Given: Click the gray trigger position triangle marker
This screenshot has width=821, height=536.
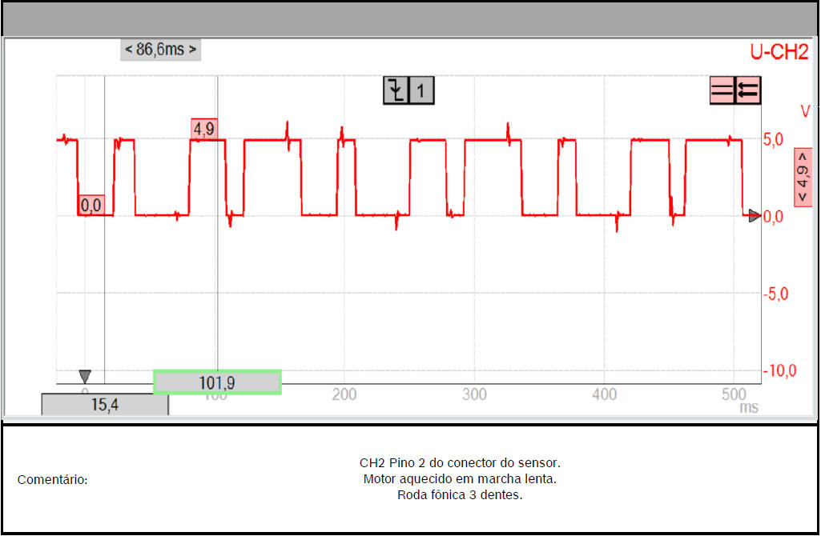Looking at the screenshot, I should coord(85,376).
